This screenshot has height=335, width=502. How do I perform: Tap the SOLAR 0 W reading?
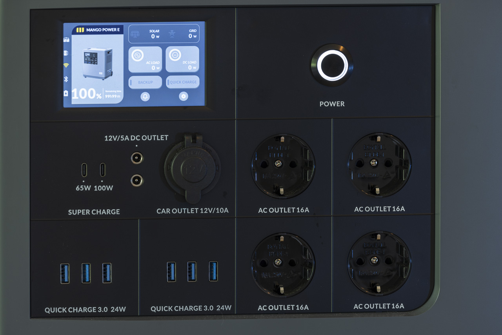(155, 34)
